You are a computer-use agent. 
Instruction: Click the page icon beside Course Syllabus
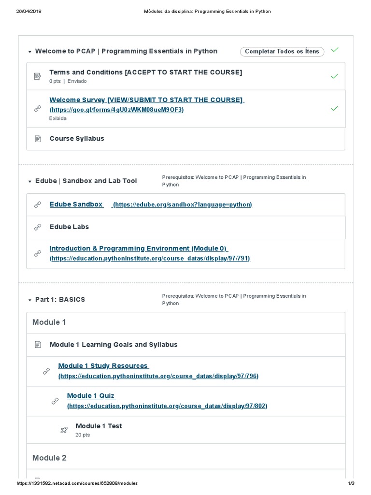click(38, 139)
